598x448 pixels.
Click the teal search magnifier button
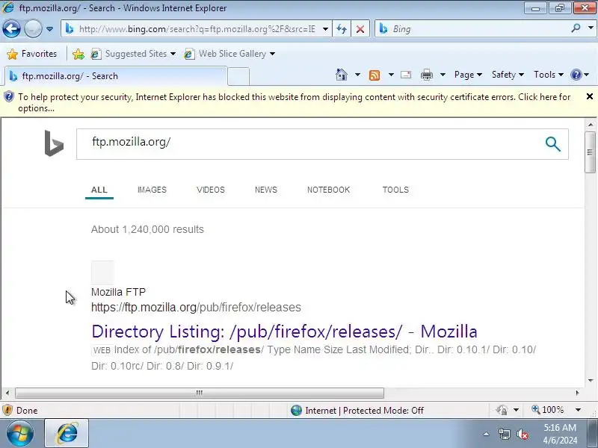(553, 144)
